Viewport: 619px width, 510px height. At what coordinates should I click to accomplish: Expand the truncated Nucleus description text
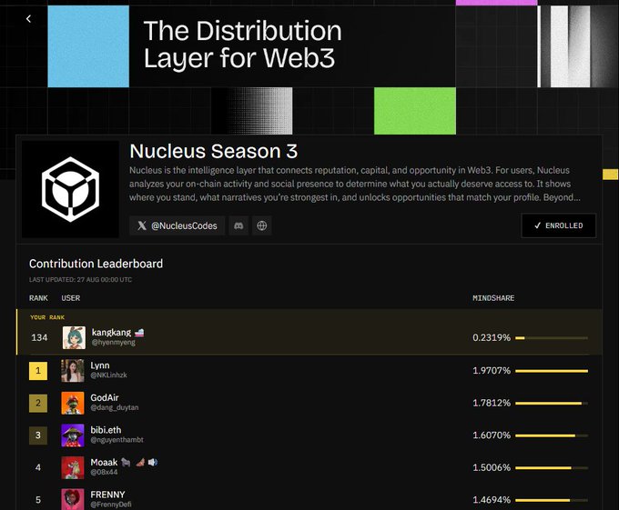pos(355,184)
